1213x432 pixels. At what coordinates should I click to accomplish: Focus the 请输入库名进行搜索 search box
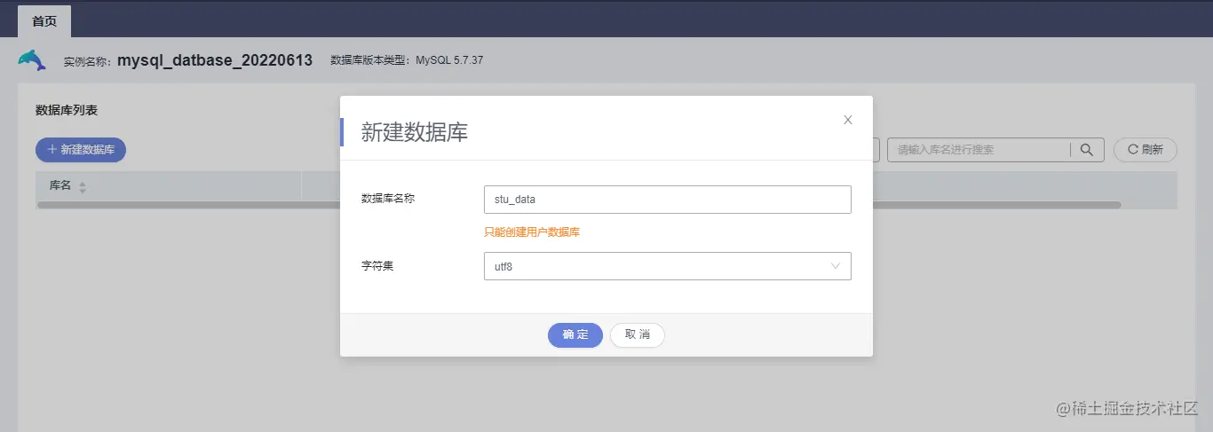[979, 150]
